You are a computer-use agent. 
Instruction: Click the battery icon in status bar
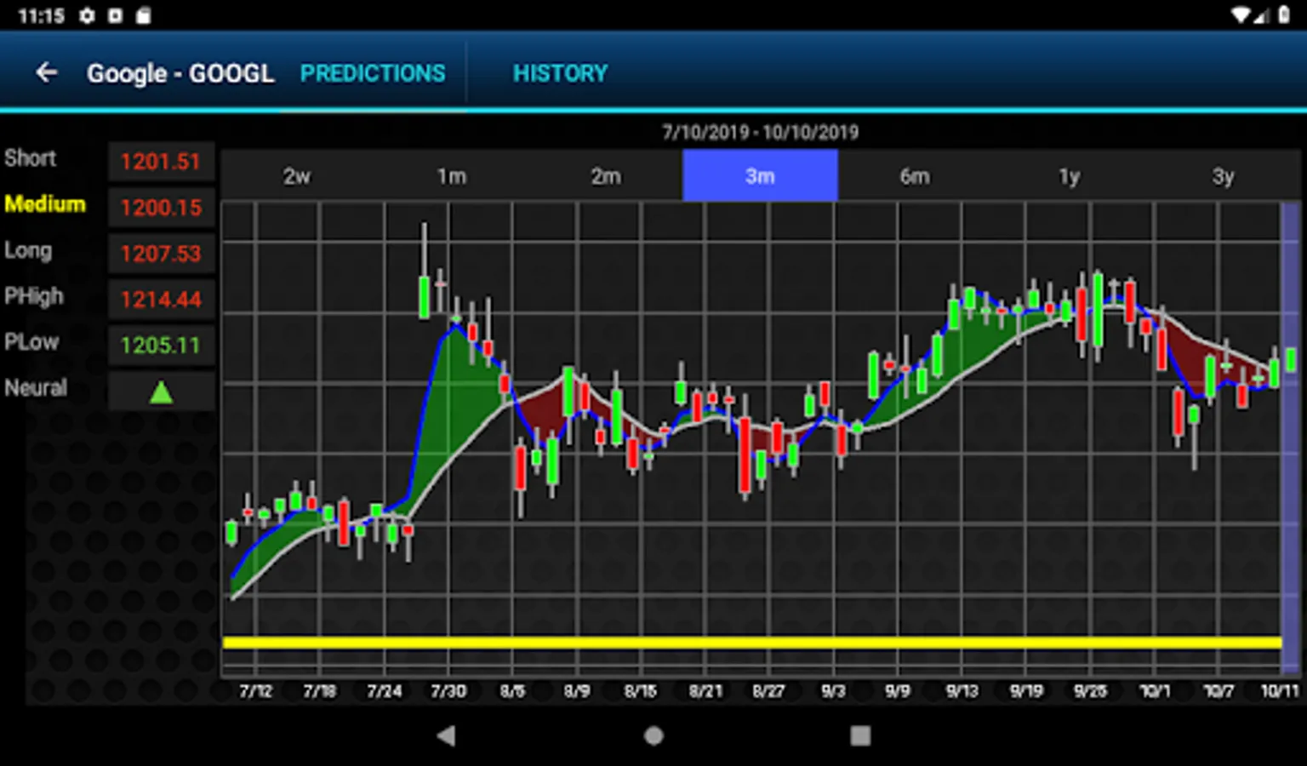(x=1284, y=15)
